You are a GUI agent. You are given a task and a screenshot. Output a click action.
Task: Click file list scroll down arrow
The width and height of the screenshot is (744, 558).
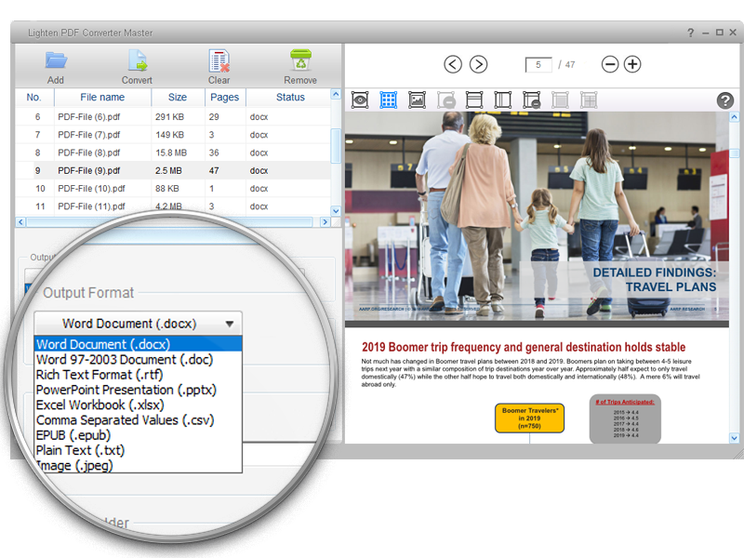click(336, 211)
